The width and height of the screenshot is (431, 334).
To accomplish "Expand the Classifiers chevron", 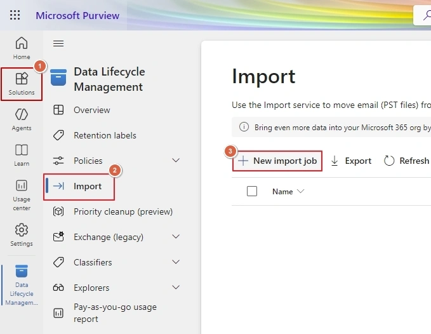I will pos(176,262).
